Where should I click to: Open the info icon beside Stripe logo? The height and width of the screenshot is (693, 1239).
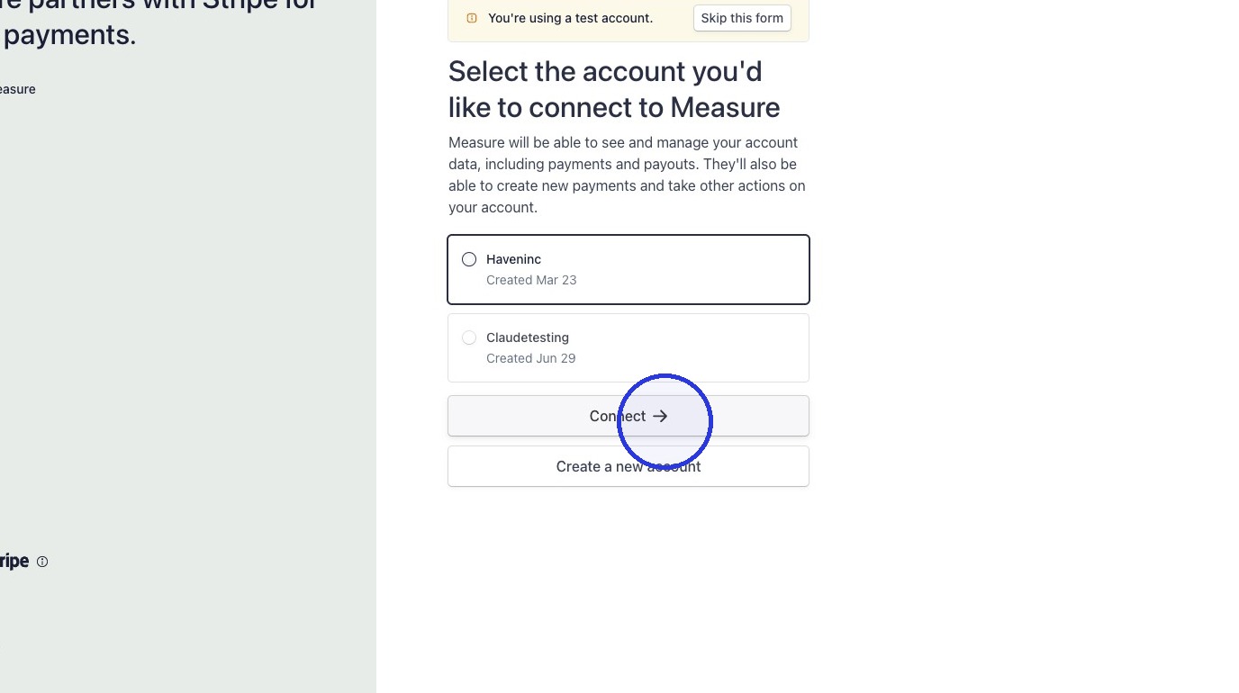[x=42, y=562]
